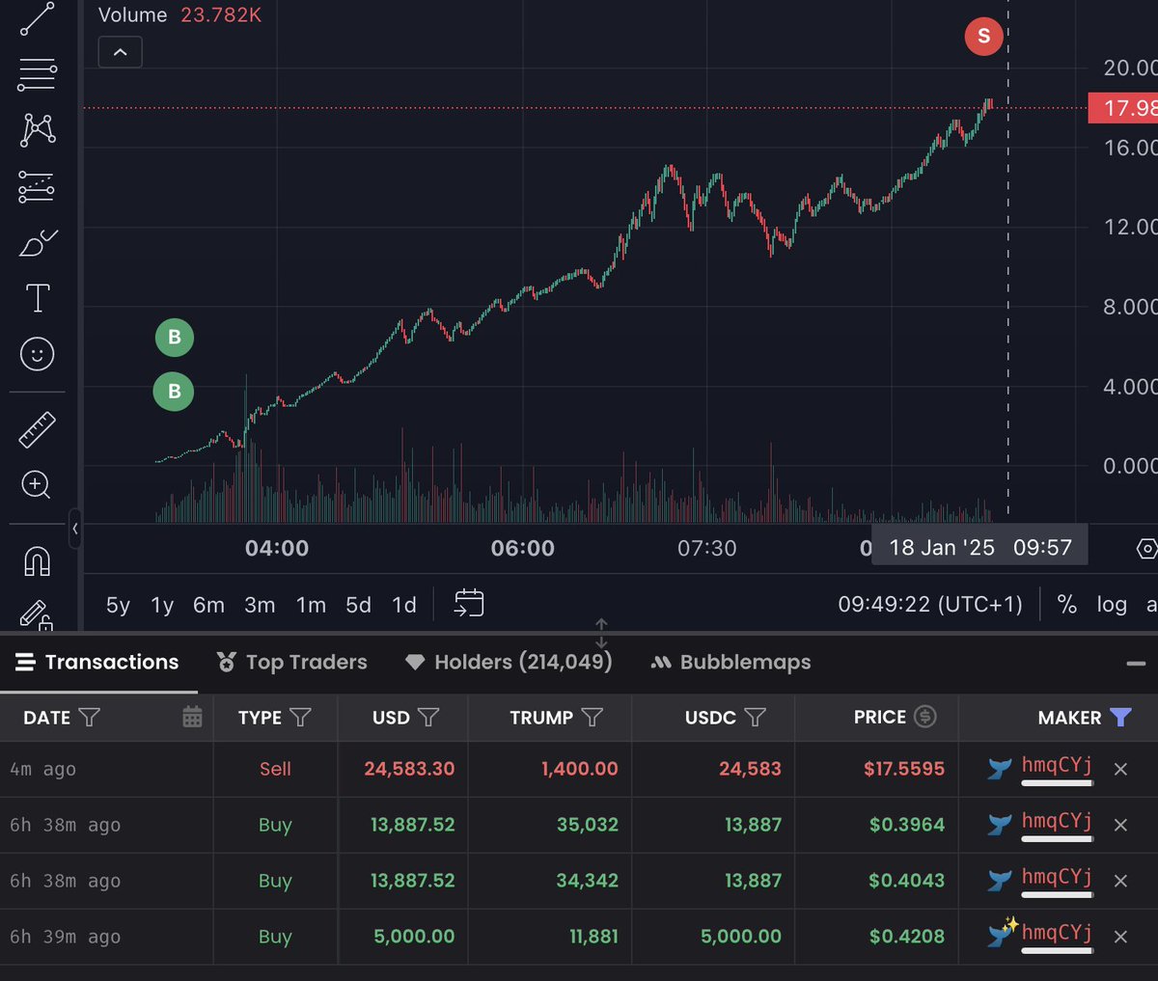
Task: Click the 17.98 current price label
Action: coord(1122,108)
